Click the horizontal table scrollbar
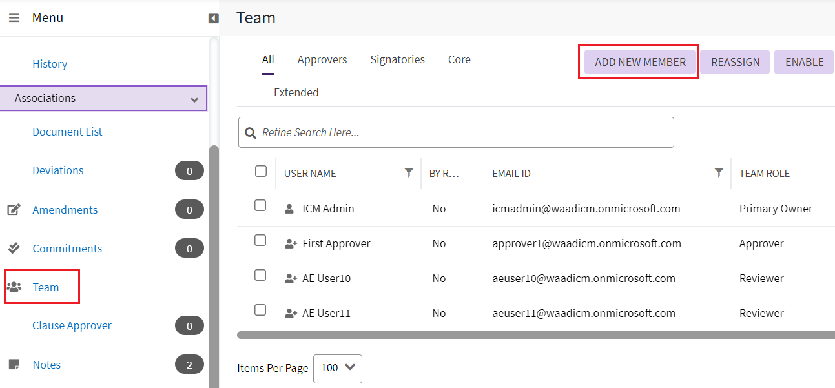The height and width of the screenshot is (388, 835). [x=536, y=334]
